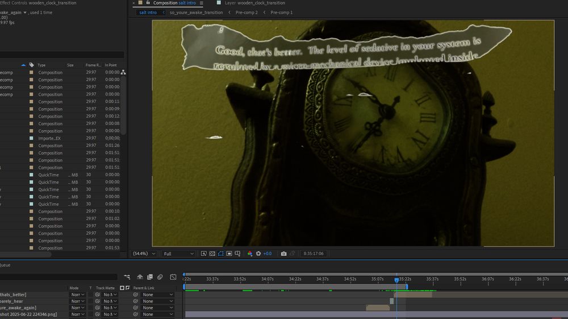Click label swatch of Importe...EX item
568x319 pixels.
pos(31,138)
